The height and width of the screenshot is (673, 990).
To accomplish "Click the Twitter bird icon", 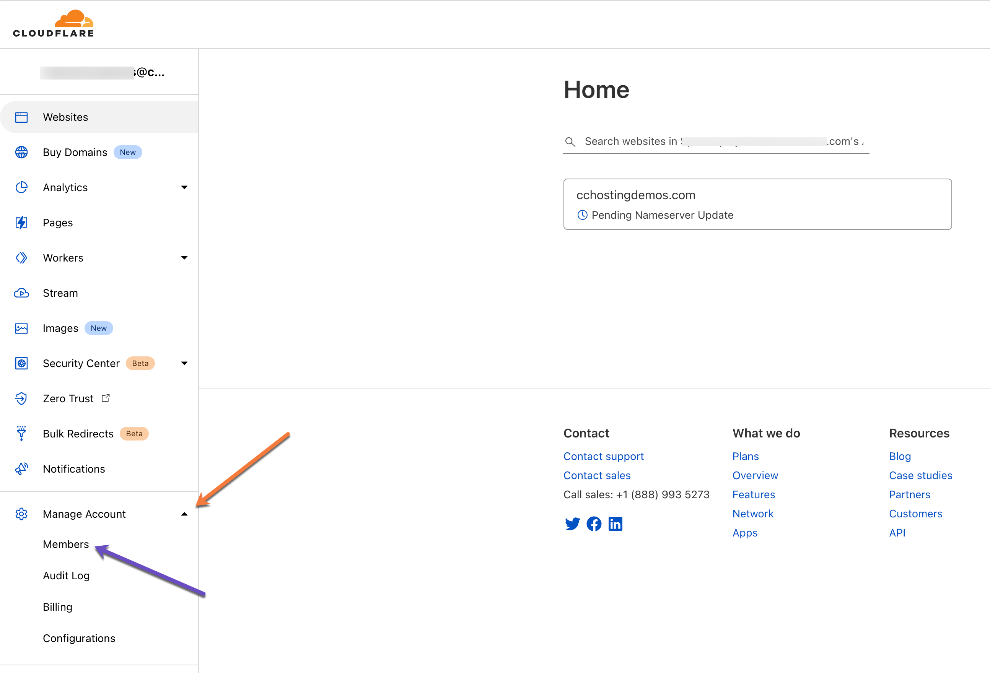I will click(572, 523).
